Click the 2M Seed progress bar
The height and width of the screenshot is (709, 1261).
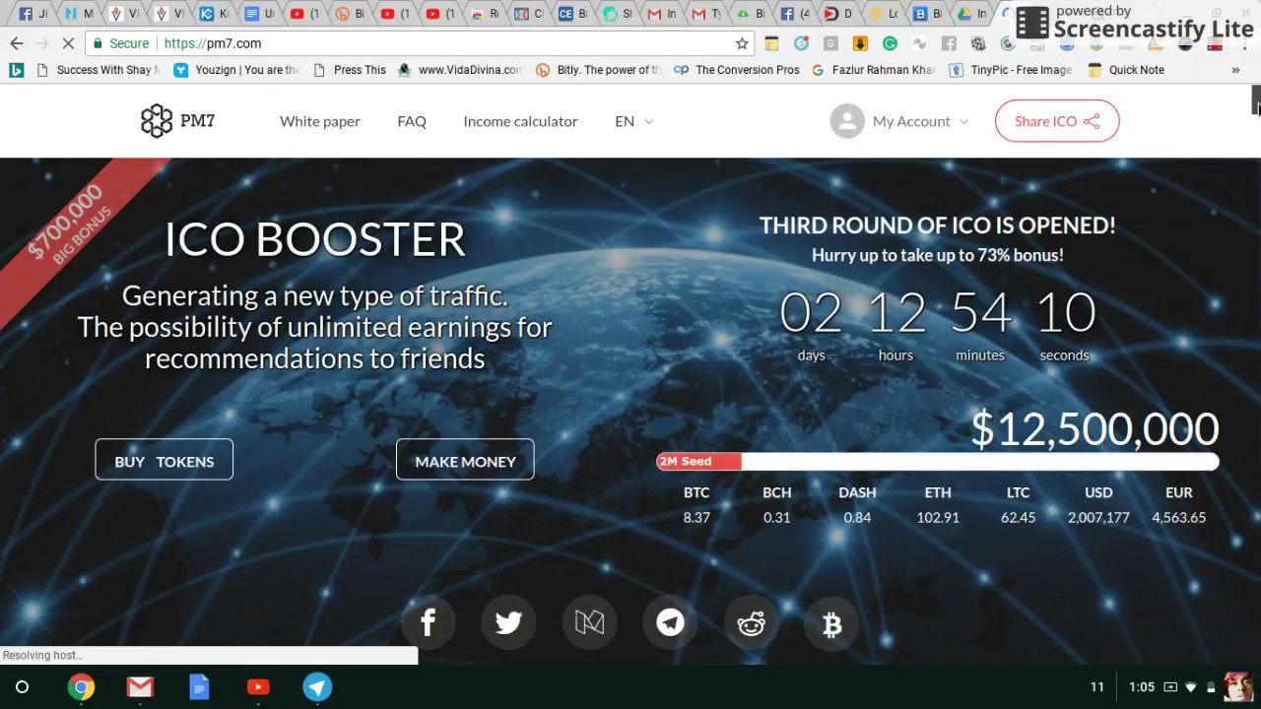coord(937,461)
